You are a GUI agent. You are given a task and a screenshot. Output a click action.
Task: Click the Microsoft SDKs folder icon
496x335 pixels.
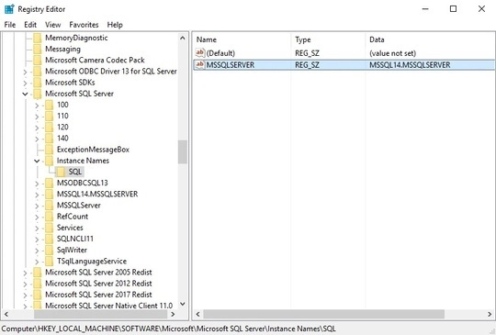click(38, 83)
